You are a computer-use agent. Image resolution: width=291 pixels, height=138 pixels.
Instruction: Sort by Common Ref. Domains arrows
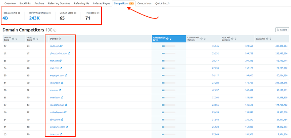coord(204,39)
